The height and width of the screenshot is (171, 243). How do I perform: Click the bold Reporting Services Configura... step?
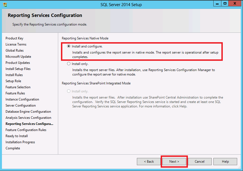coord(29,124)
